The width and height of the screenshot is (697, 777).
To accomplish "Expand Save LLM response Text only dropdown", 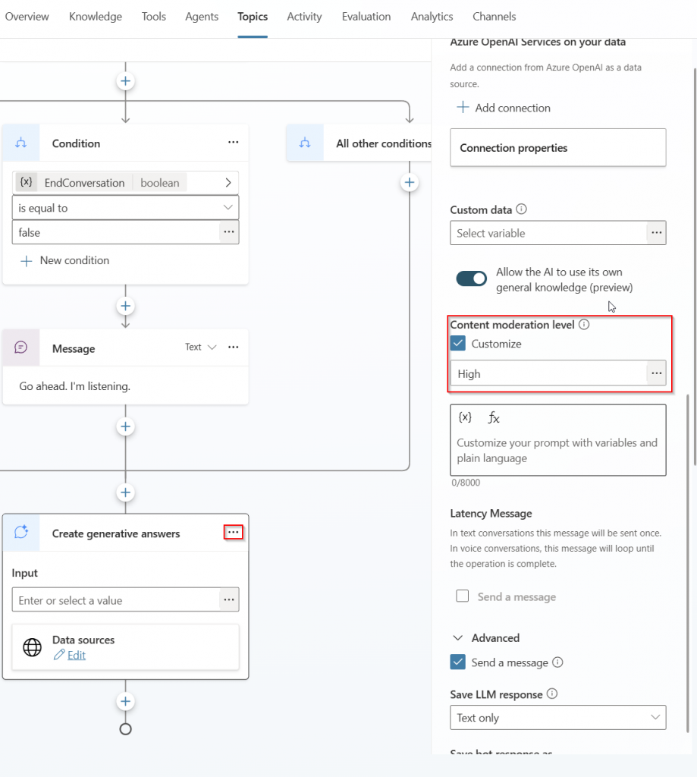I will pyautogui.click(x=557, y=718).
